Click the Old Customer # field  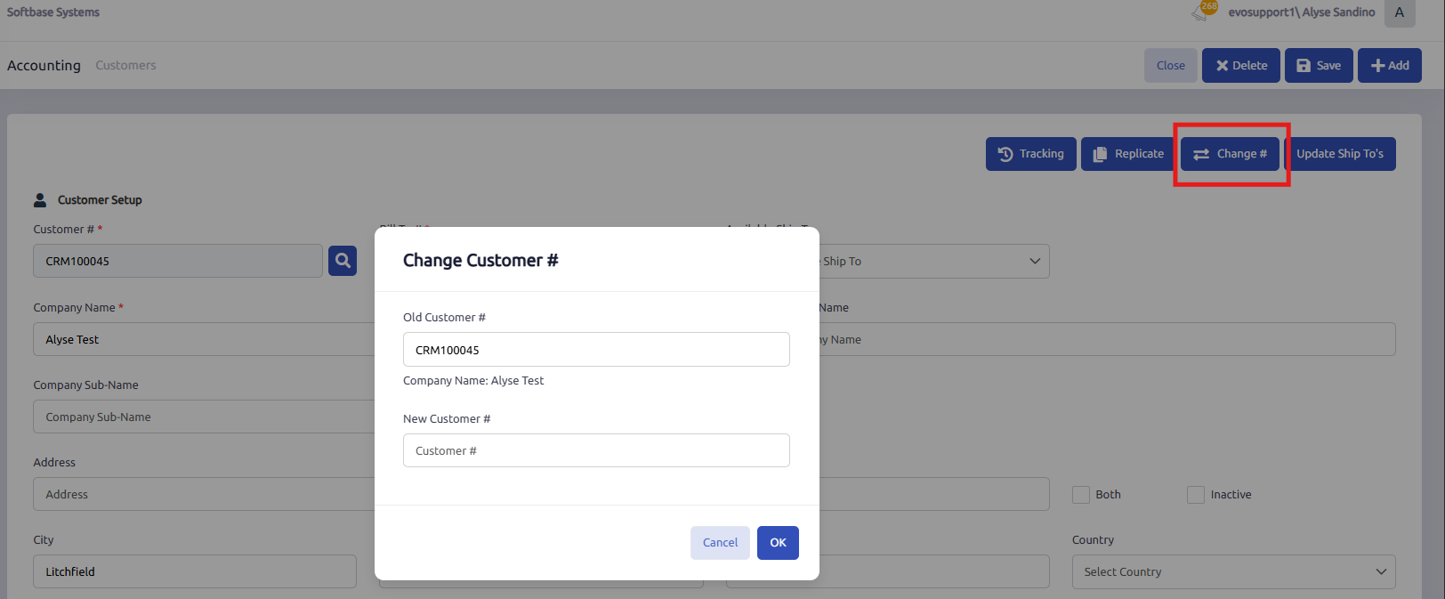coord(596,349)
